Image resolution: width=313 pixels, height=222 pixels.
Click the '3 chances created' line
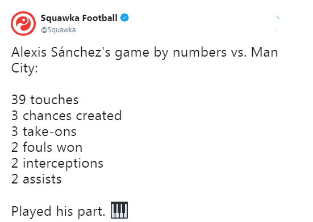pos(66,116)
